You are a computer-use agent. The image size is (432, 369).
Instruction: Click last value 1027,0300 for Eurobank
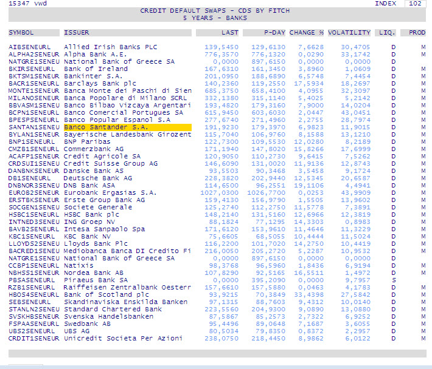pos(219,192)
